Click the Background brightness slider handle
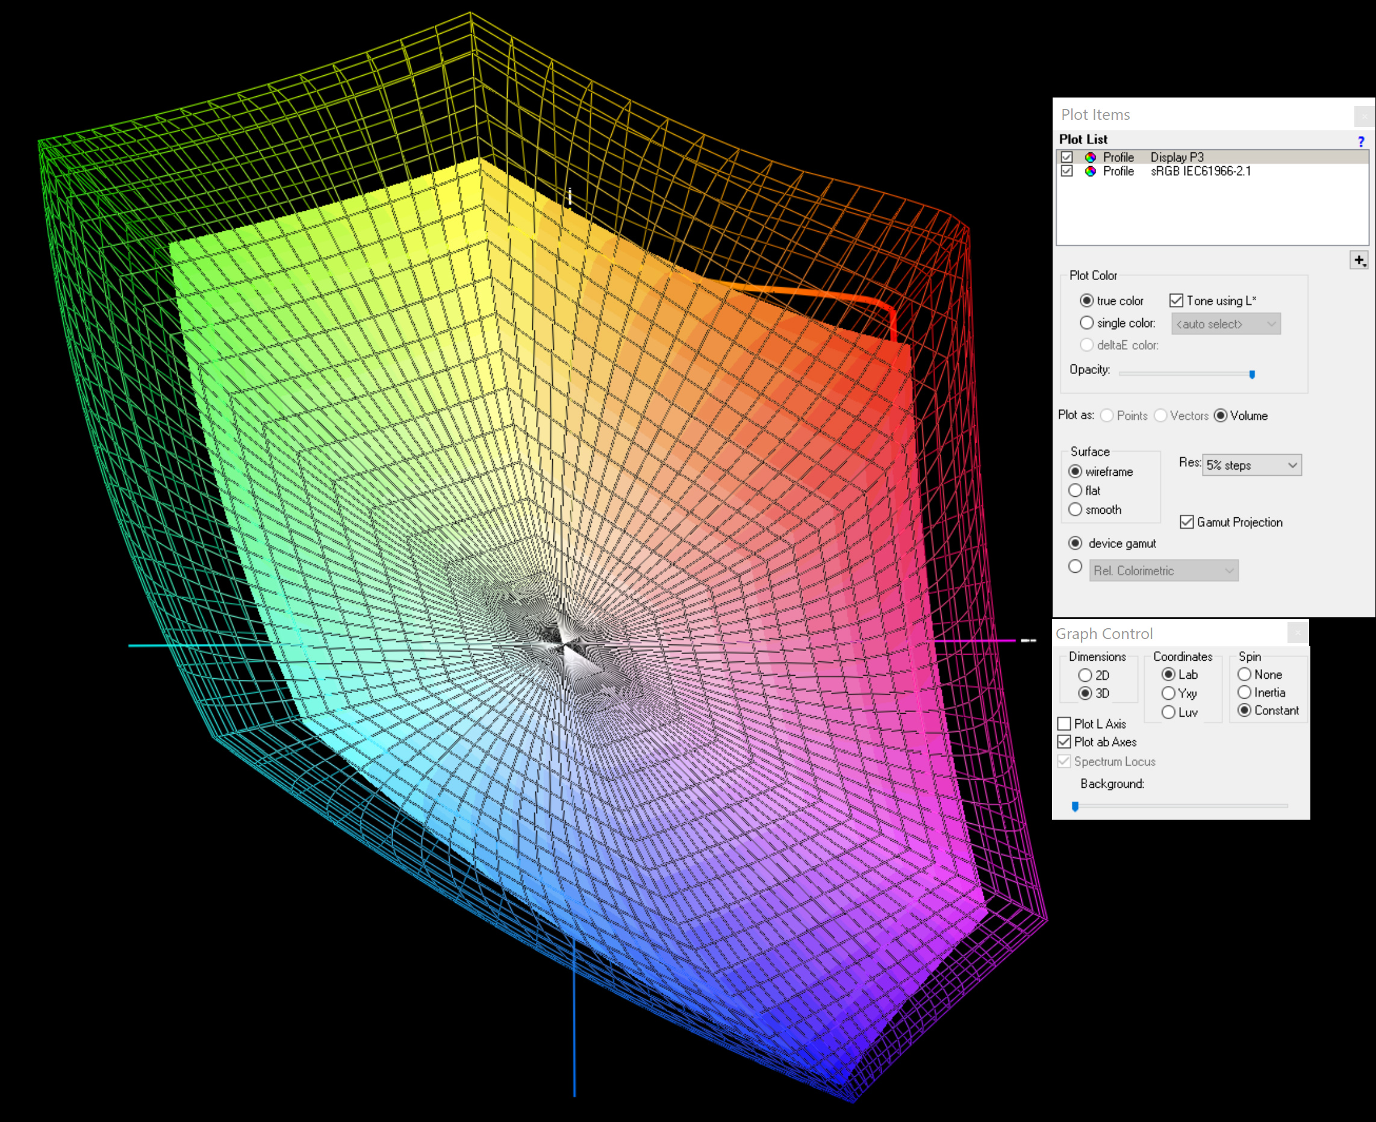The height and width of the screenshot is (1122, 1376). (1076, 806)
